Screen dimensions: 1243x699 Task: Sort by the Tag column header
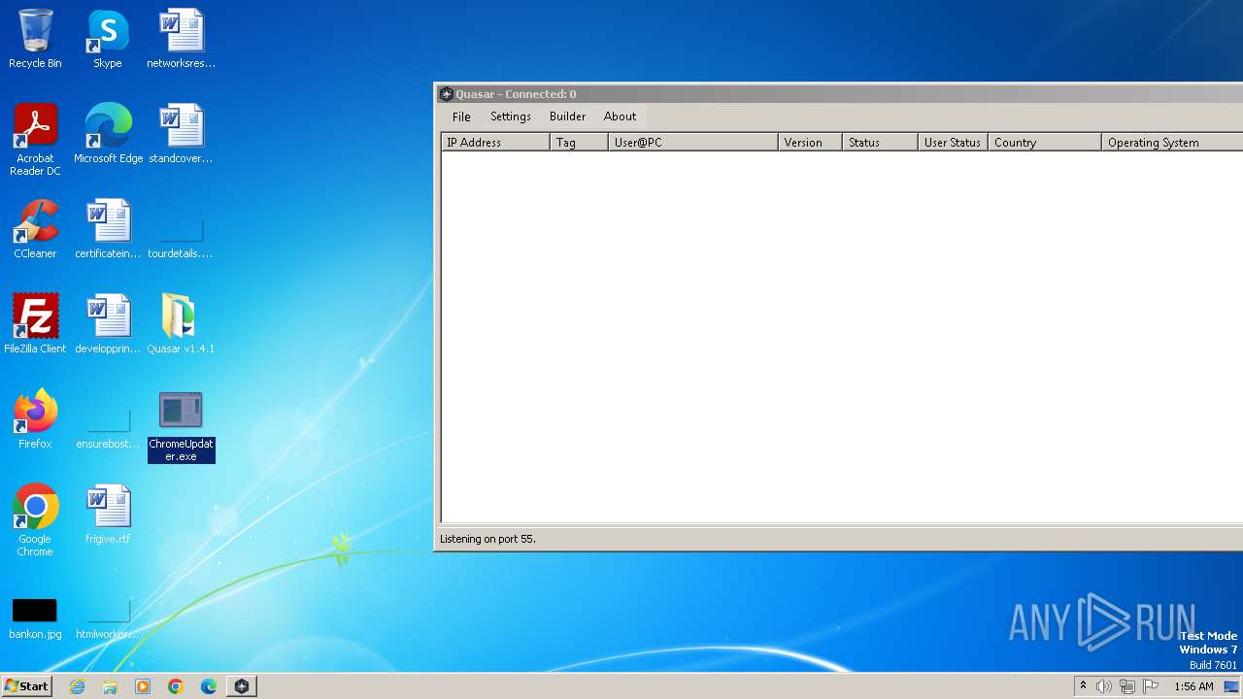579,143
